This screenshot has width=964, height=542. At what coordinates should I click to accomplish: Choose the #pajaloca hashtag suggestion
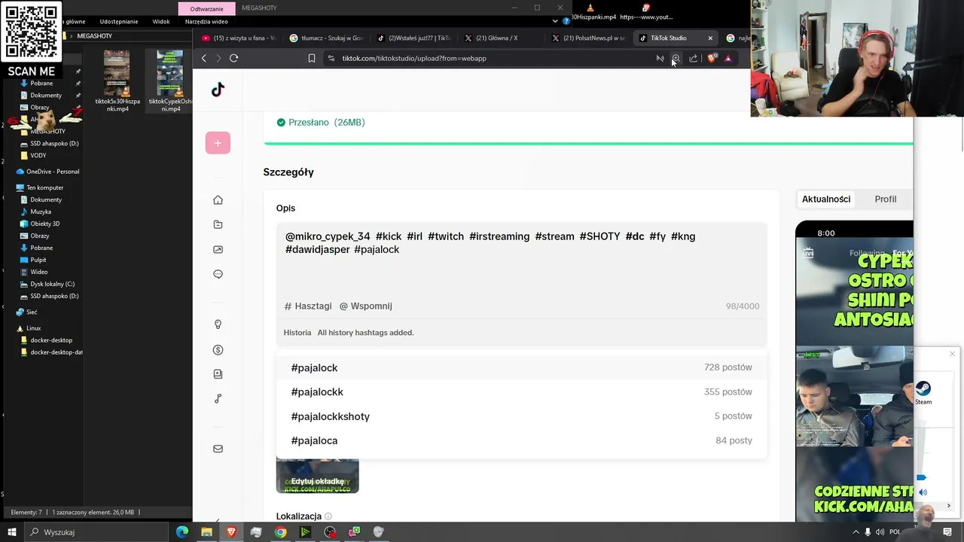click(521, 440)
